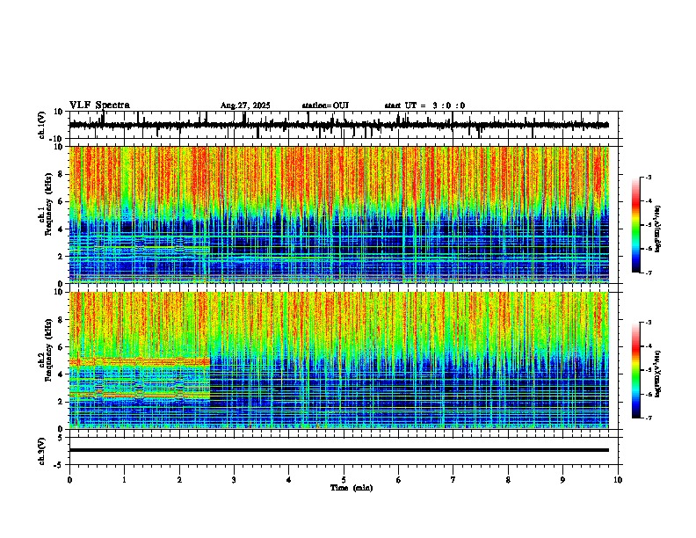Click the '5' tick label on Time axis
This screenshot has height=538, width=696.
[344, 480]
